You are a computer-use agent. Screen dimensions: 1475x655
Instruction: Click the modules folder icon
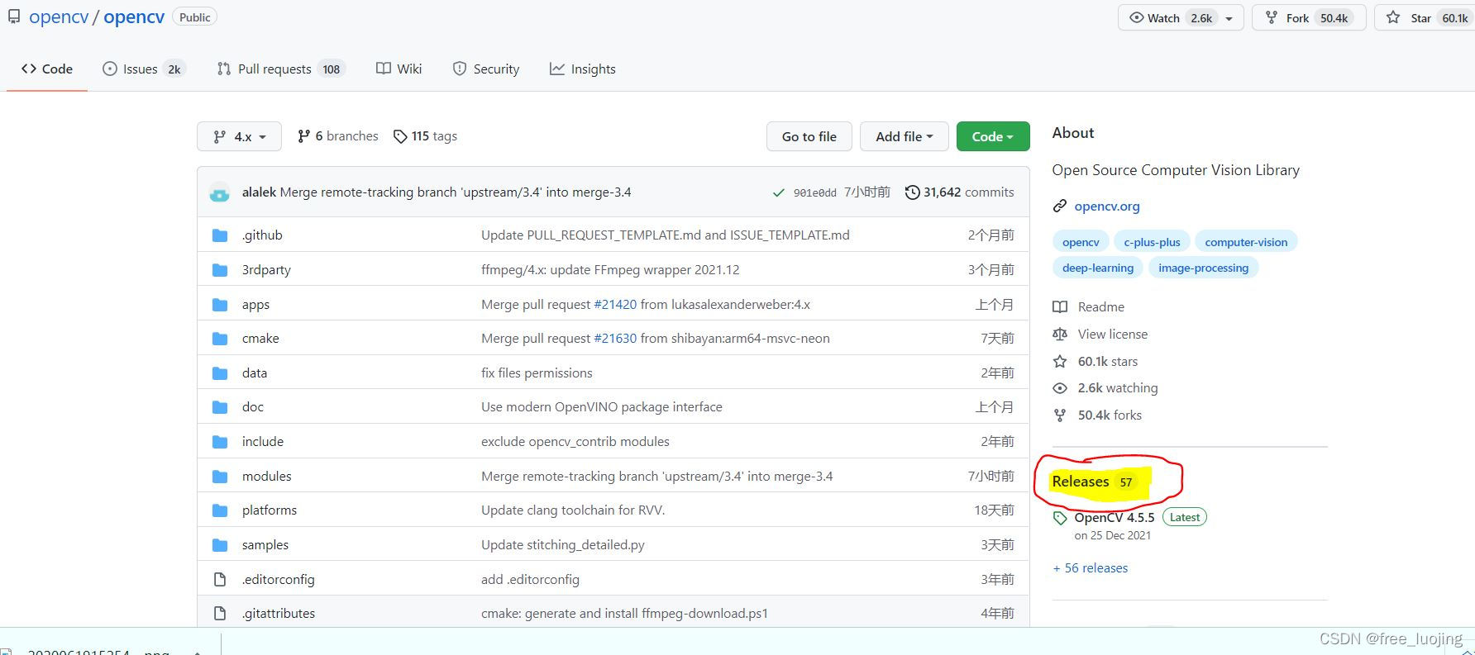(x=220, y=477)
